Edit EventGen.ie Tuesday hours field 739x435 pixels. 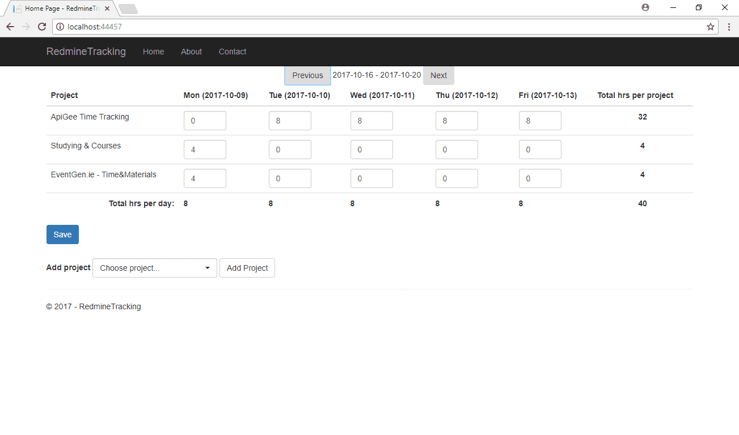tap(290, 178)
